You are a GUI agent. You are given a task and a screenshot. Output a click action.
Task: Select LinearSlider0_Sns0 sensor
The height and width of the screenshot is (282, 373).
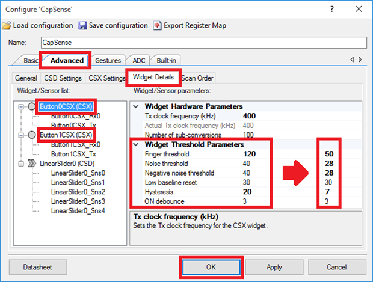(x=78, y=173)
